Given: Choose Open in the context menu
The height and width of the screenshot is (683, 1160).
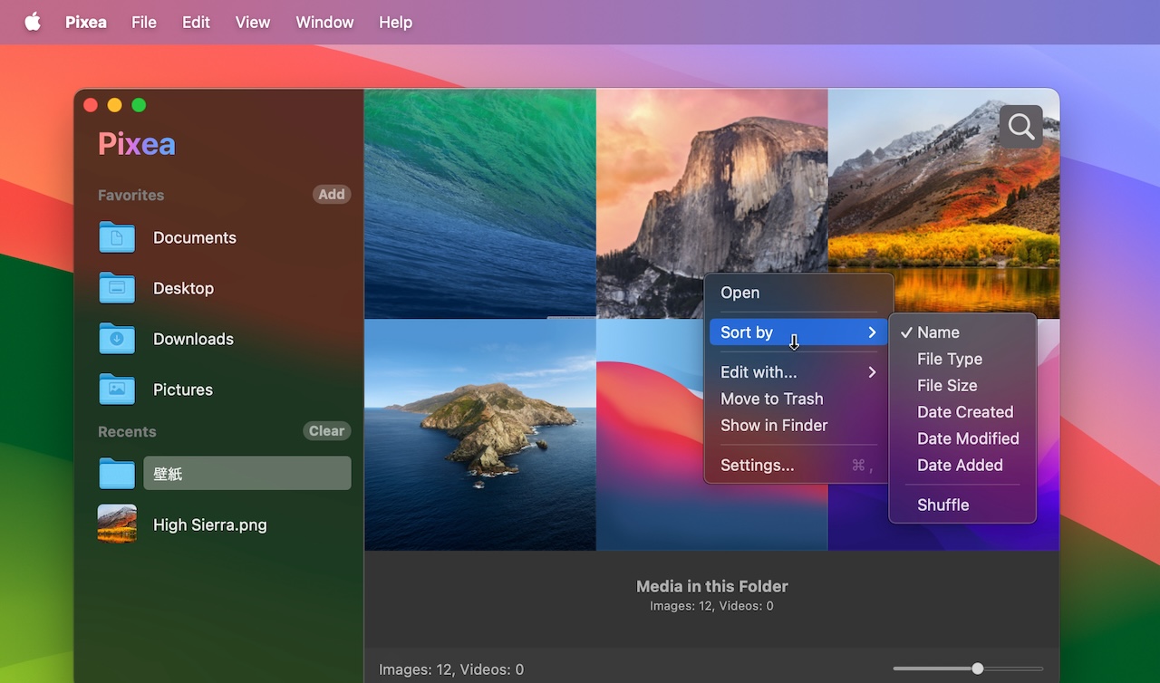Looking at the screenshot, I should click(x=798, y=293).
